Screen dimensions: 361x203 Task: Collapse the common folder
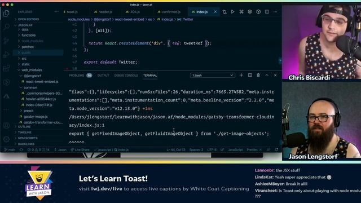[x=30, y=87]
